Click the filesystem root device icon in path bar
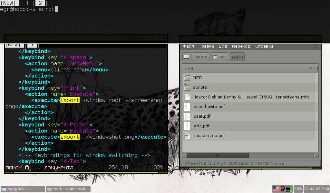The height and width of the screenshot is (193, 330). point(187,57)
